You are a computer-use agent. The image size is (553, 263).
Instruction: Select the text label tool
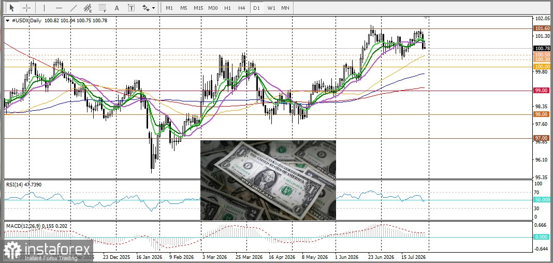point(131,8)
